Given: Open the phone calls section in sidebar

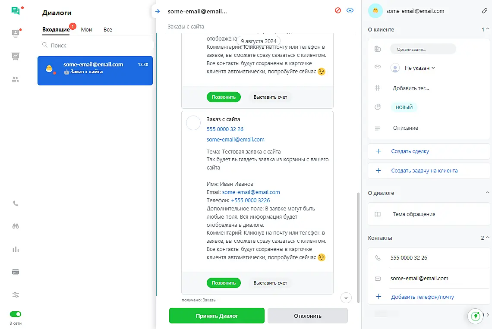Looking at the screenshot, I should (16, 204).
